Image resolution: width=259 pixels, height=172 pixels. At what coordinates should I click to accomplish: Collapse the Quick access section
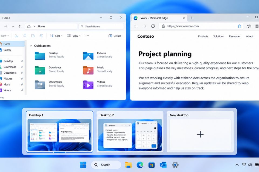pyautogui.click(x=31, y=46)
